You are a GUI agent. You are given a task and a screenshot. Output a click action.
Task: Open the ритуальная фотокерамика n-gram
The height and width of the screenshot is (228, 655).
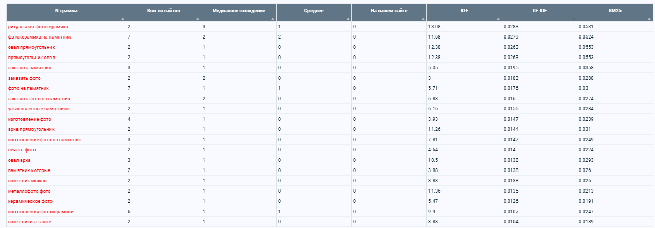pos(38,26)
